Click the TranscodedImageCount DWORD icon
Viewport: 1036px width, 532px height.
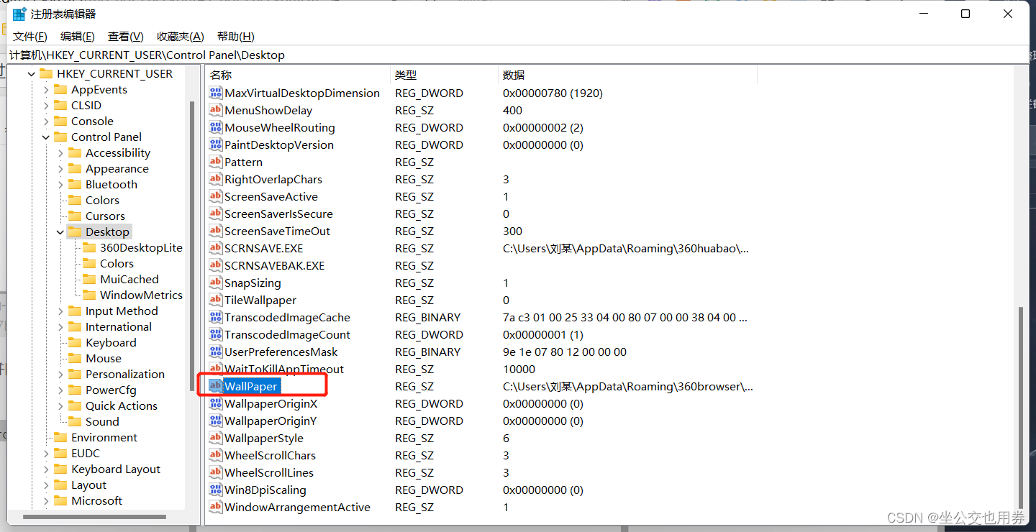[x=215, y=334]
